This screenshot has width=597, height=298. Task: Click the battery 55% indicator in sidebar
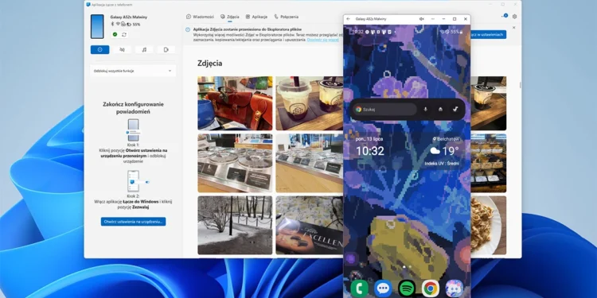click(133, 25)
